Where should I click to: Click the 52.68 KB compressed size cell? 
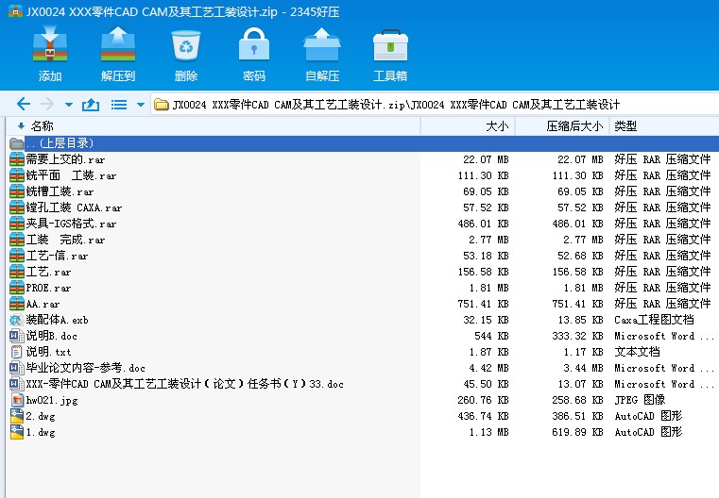click(x=580, y=256)
